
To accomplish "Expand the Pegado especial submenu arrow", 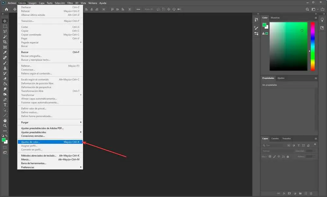I will [81, 42].
